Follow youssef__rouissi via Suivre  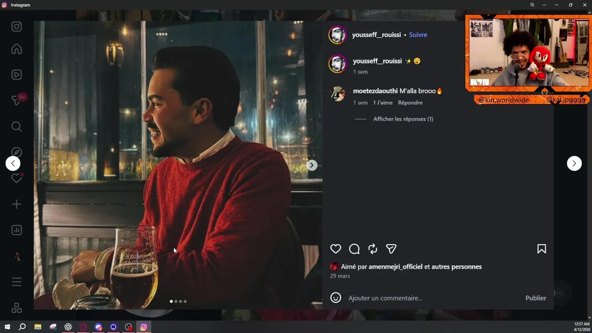tap(418, 35)
